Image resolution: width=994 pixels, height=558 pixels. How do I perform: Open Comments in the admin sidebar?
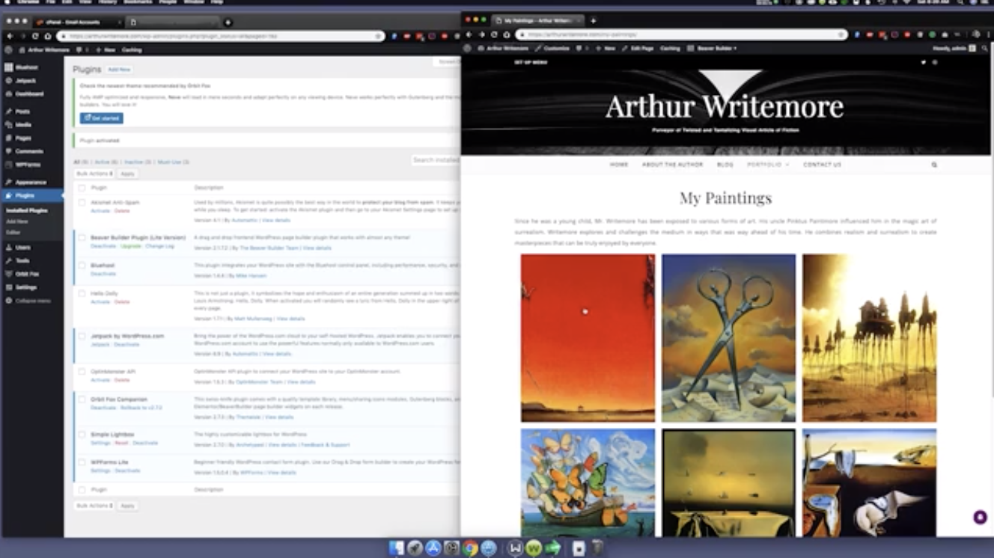(28, 151)
